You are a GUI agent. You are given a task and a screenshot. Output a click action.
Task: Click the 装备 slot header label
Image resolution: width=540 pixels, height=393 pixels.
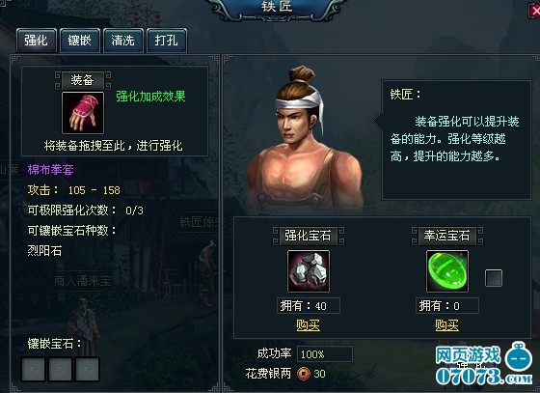click(83, 80)
